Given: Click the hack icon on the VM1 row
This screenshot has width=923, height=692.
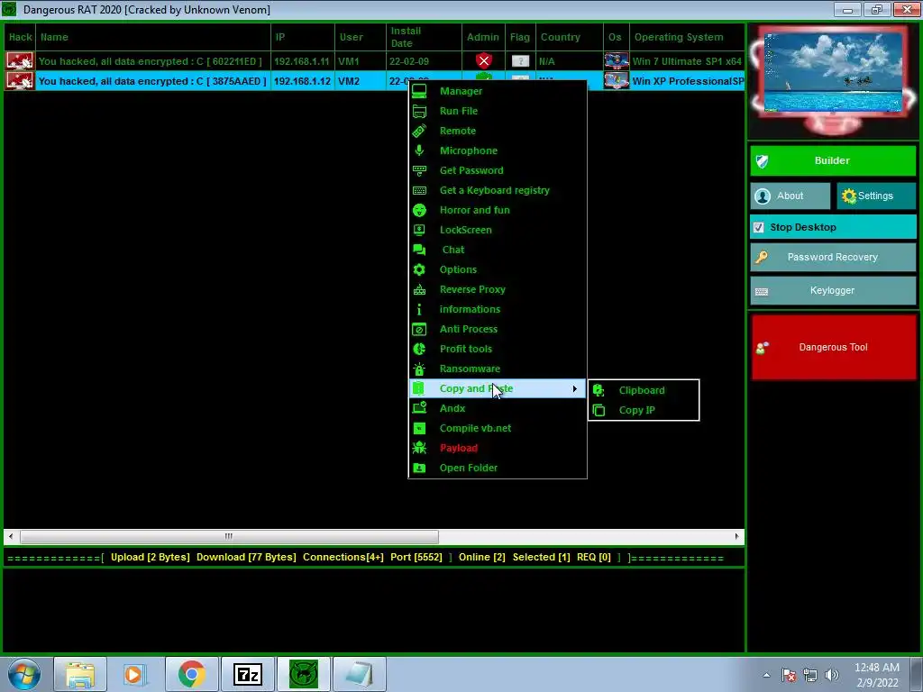Looking at the screenshot, I should coord(20,61).
